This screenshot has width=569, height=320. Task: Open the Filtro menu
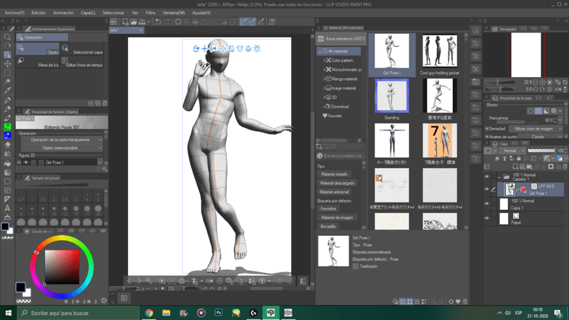[x=151, y=12]
